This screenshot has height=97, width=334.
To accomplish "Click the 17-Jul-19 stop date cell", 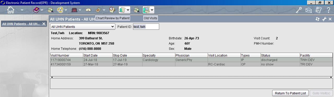I will click(x=127, y=60).
